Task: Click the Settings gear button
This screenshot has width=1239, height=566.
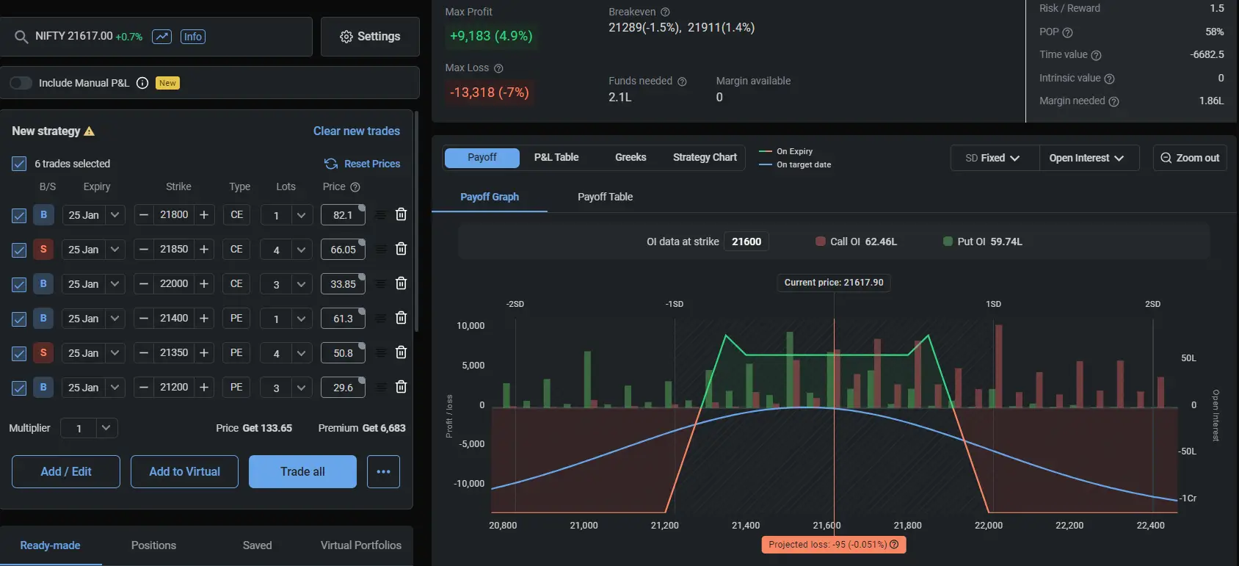Action: tap(370, 37)
